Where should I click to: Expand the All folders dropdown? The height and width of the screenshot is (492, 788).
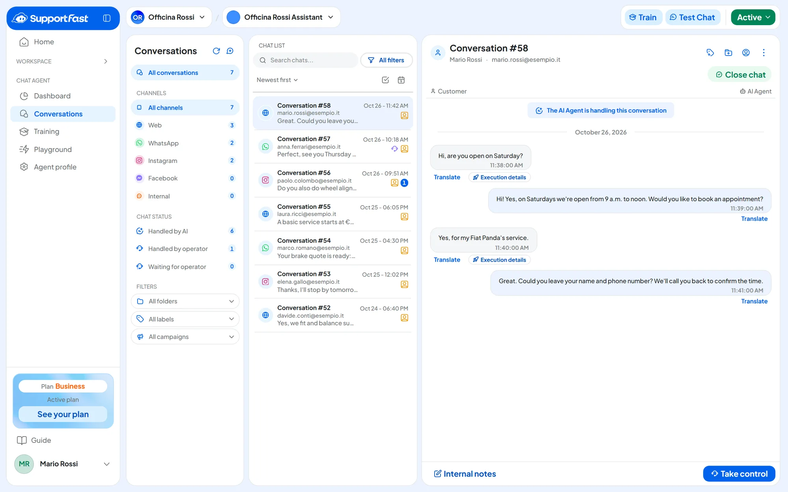click(x=185, y=301)
